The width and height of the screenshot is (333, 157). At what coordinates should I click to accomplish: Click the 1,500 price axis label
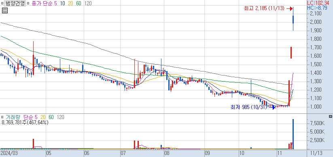316,65
